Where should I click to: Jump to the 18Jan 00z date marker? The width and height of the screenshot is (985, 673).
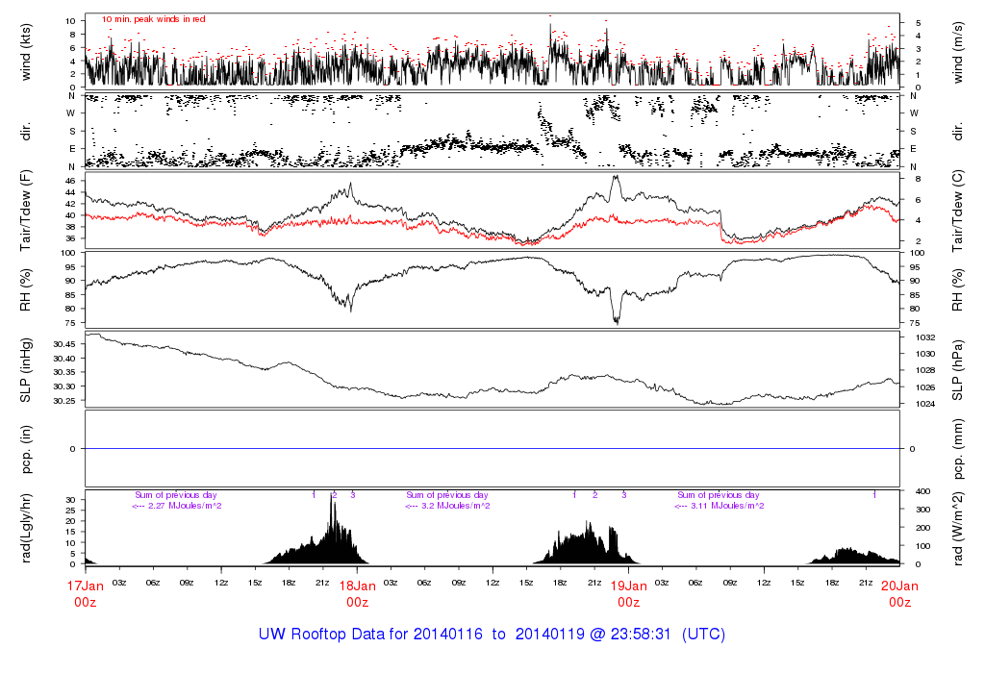(357, 593)
